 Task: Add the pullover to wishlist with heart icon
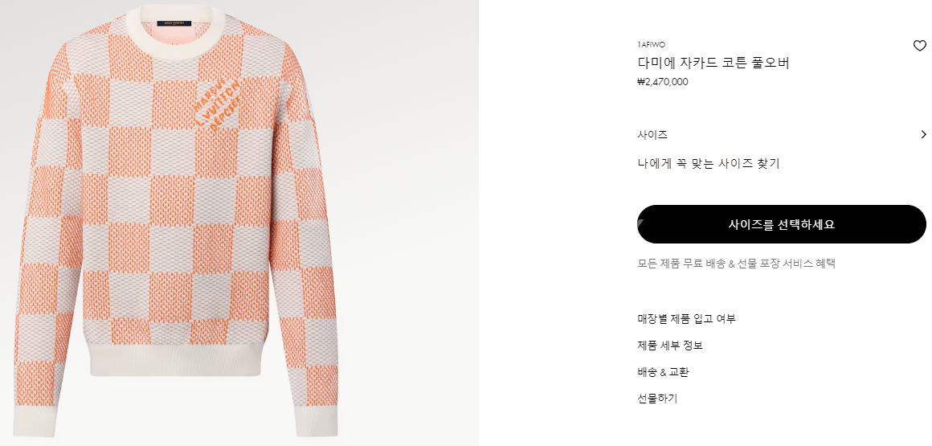[x=919, y=46]
